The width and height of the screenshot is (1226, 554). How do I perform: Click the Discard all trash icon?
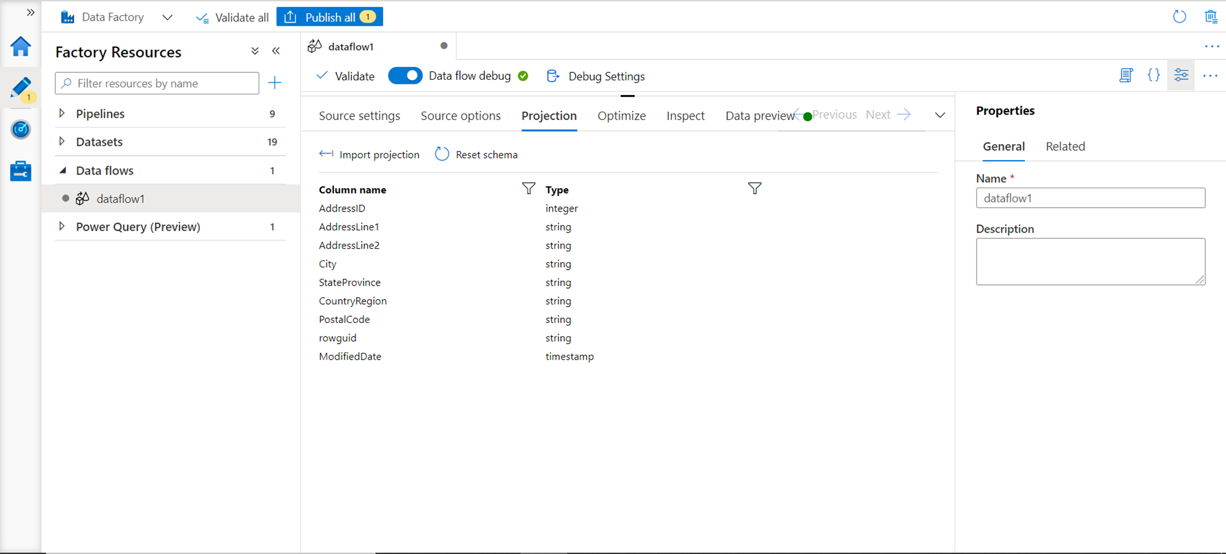pos(1211,17)
